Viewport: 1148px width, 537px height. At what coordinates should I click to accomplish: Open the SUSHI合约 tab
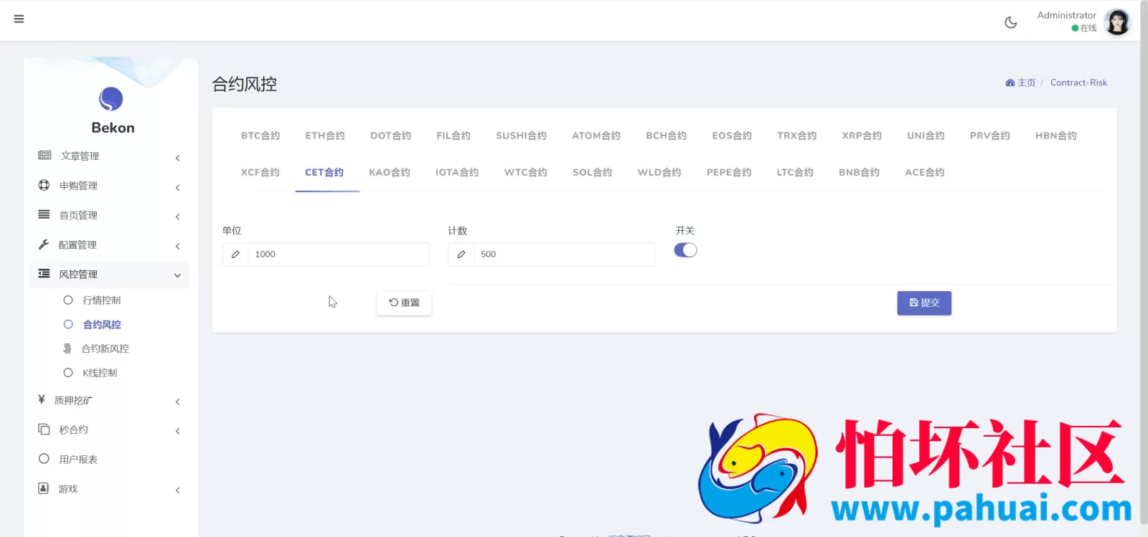(521, 136)
